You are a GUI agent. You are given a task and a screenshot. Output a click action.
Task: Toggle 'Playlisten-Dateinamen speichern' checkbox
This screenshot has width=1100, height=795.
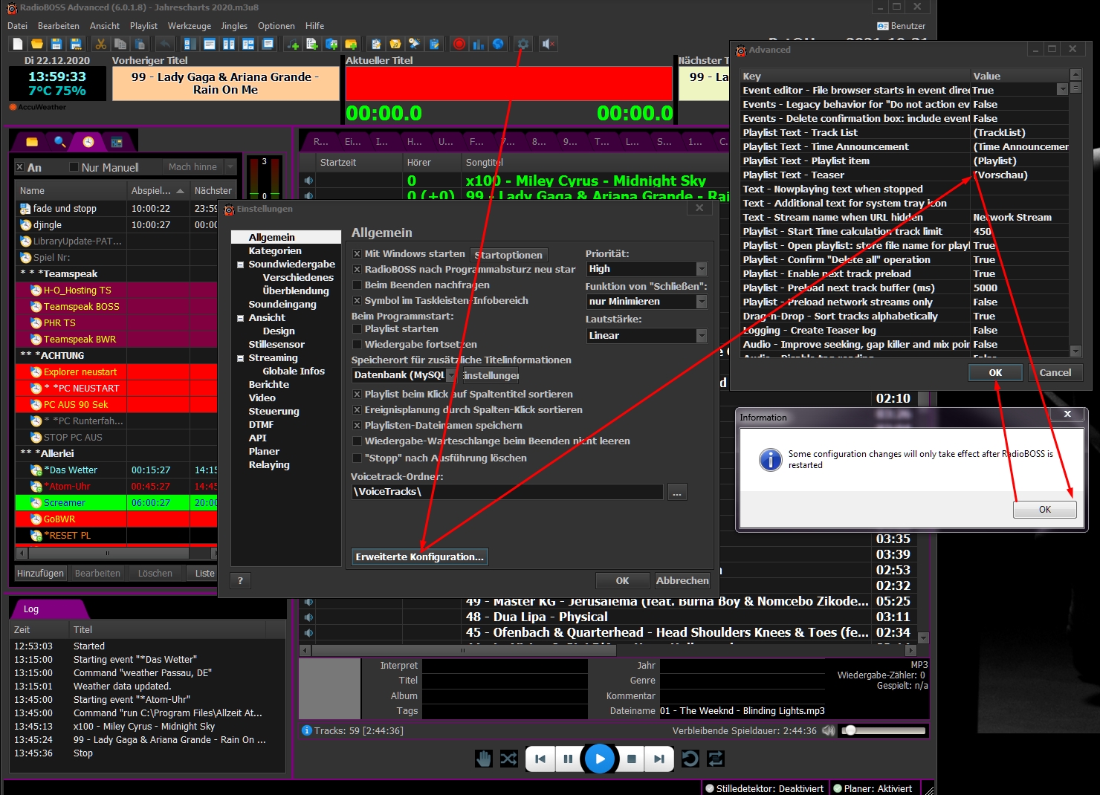click(x=357, y=425)
